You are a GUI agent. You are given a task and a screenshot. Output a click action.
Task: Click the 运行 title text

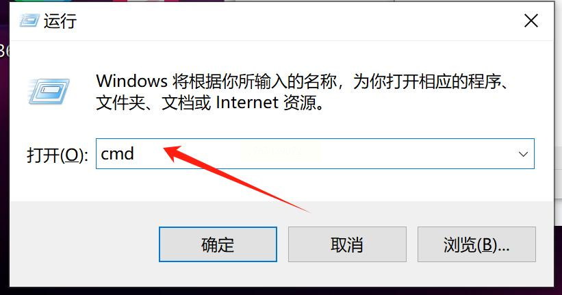(x=60, y=21)
